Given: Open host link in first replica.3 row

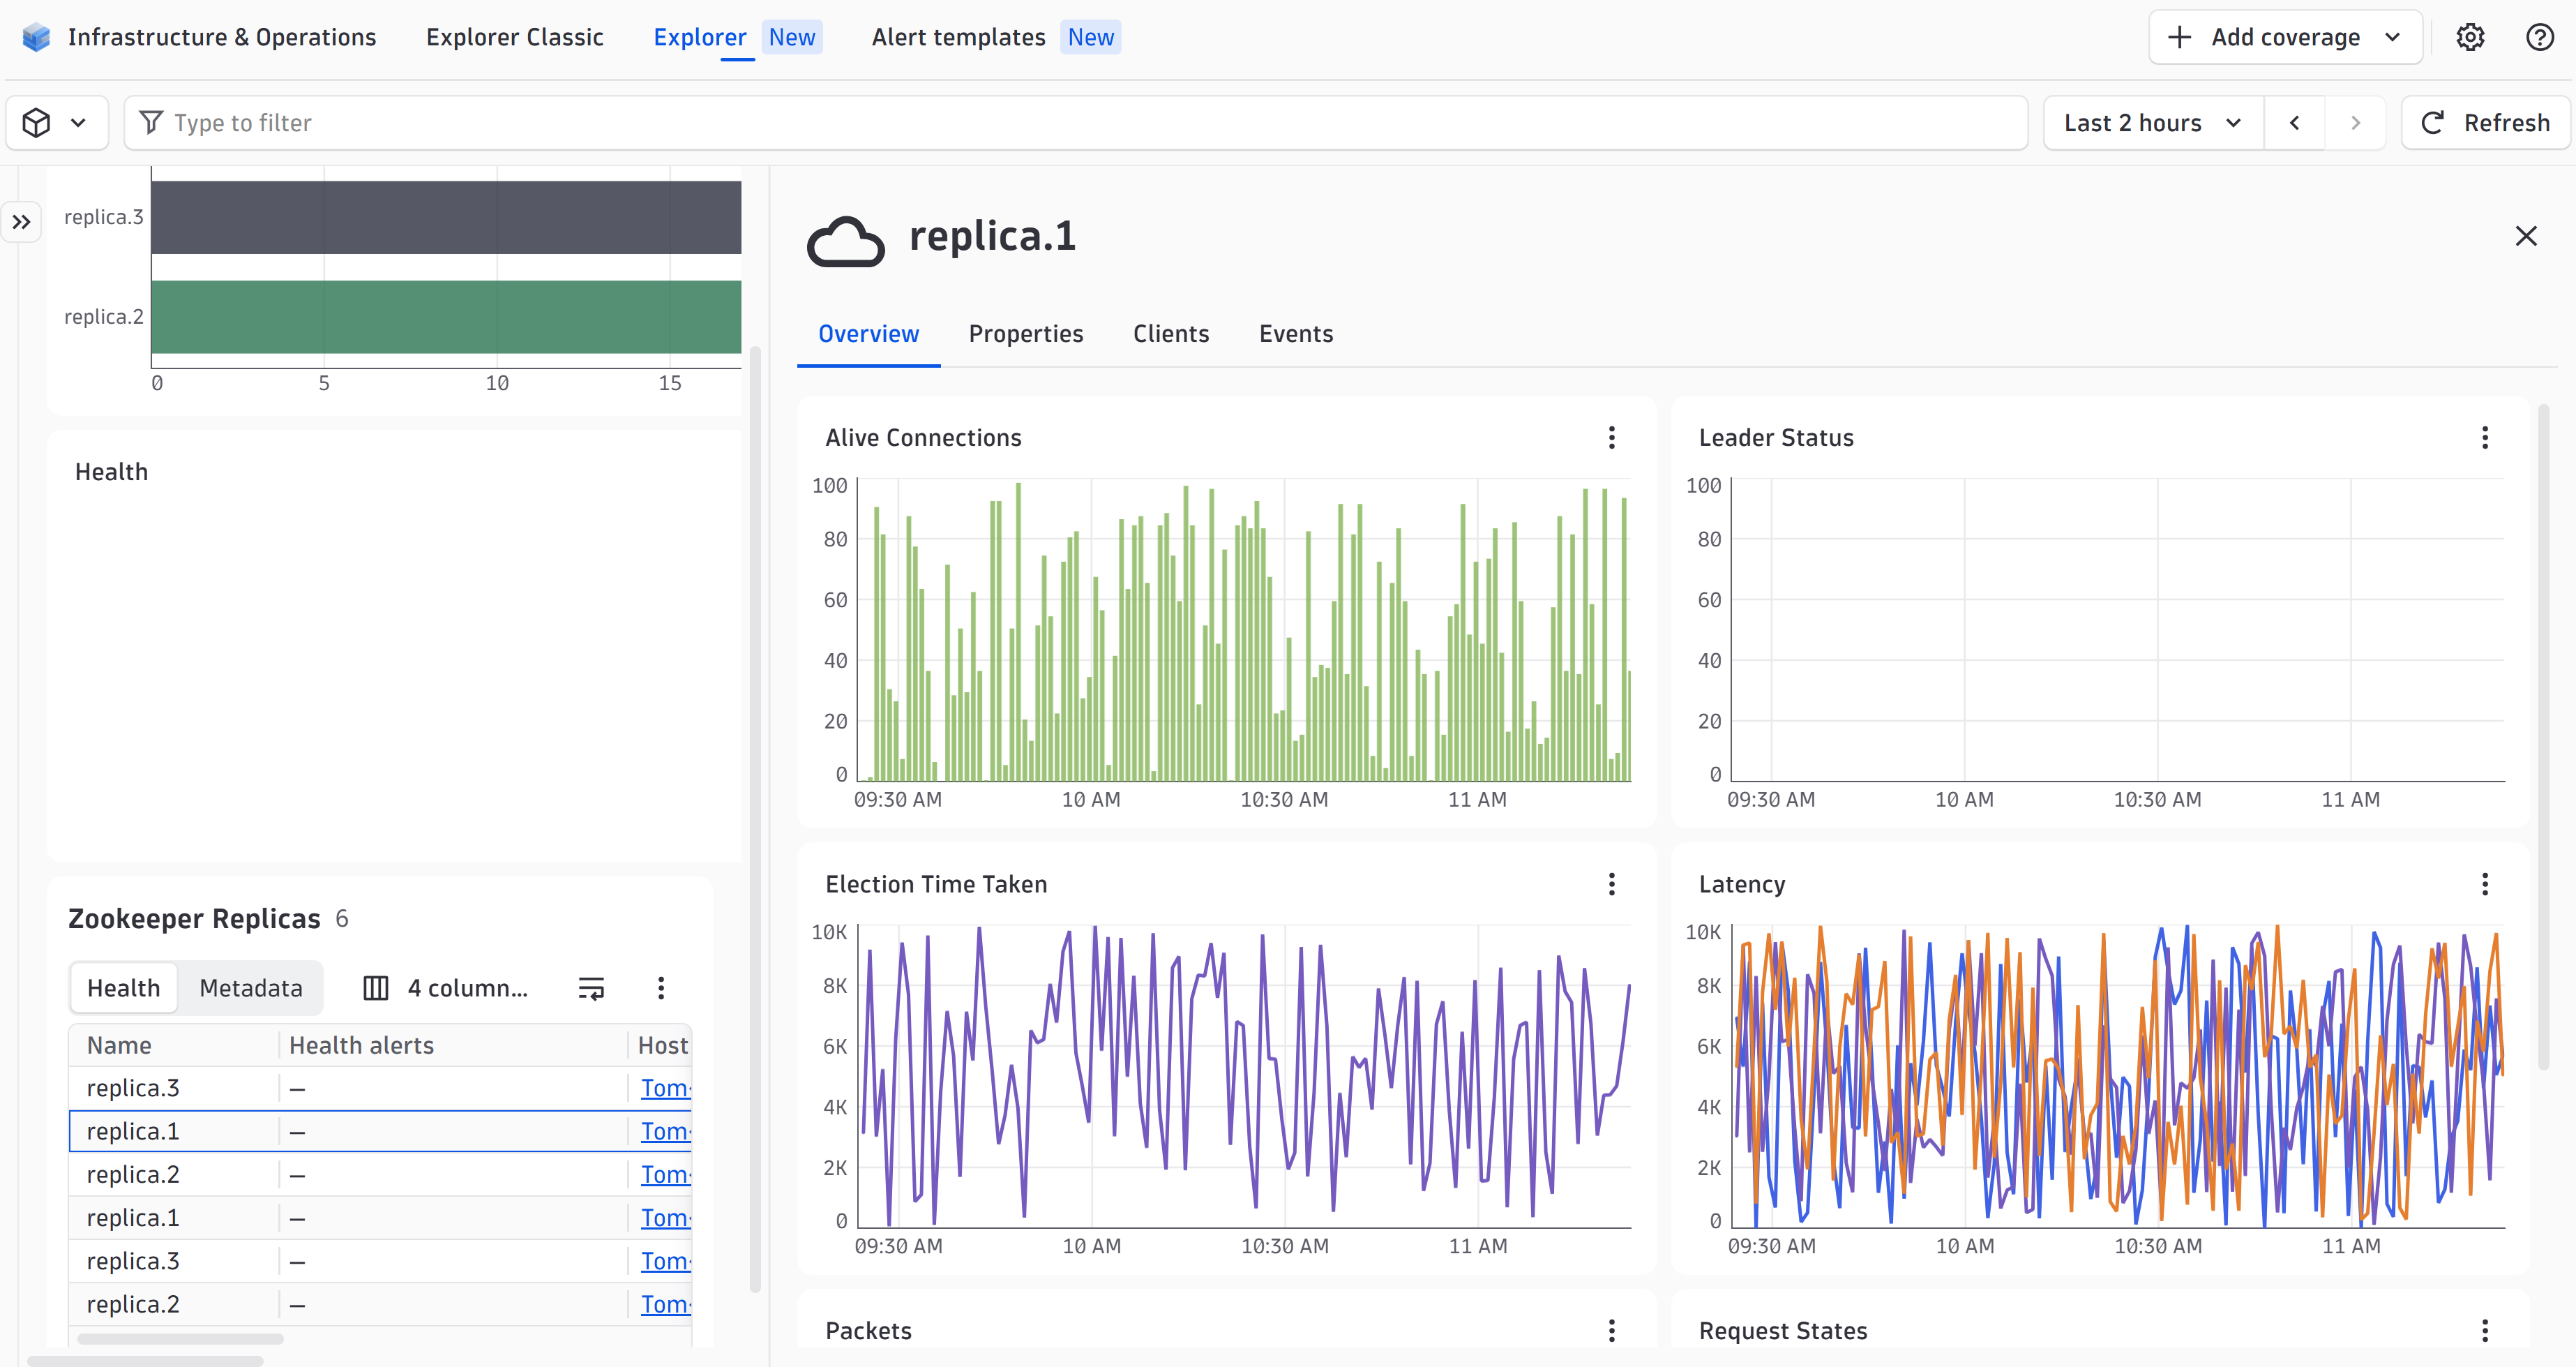Looking at the screenshot, I should (x=666, y=1088).
